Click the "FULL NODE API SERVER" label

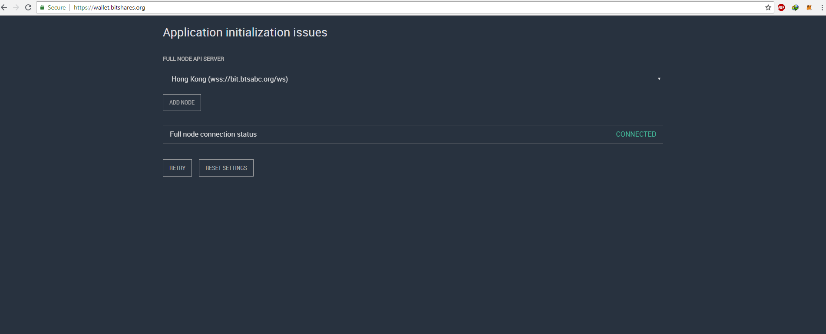coord(194,59)
